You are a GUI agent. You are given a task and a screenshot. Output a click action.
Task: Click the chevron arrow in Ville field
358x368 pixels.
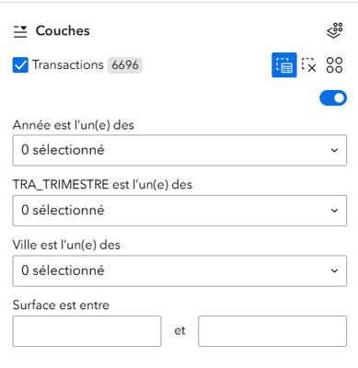tap(334, 270)
